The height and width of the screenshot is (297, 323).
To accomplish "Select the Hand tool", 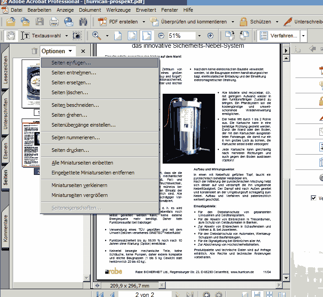I will (x=11, y=36).
